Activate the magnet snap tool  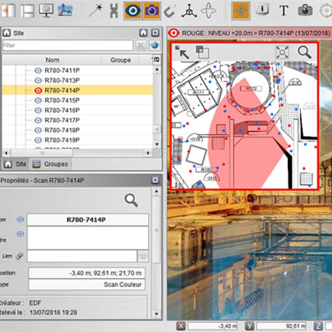(x=170, y=10)
